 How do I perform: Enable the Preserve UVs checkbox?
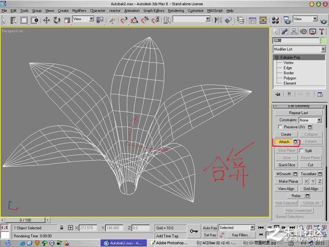(280, 127)
